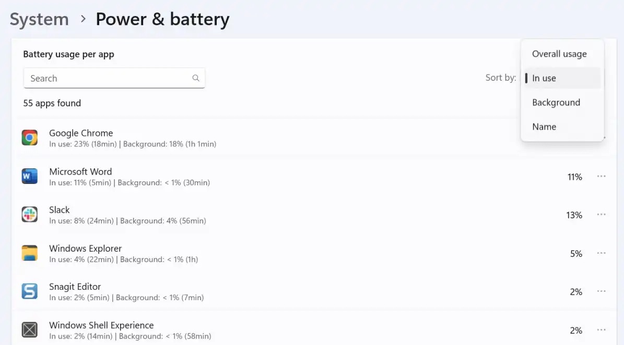Screen dimensions: 624x345
Task: Select the Background sort option
Action: pyautogui.click(x=556, y=102)
